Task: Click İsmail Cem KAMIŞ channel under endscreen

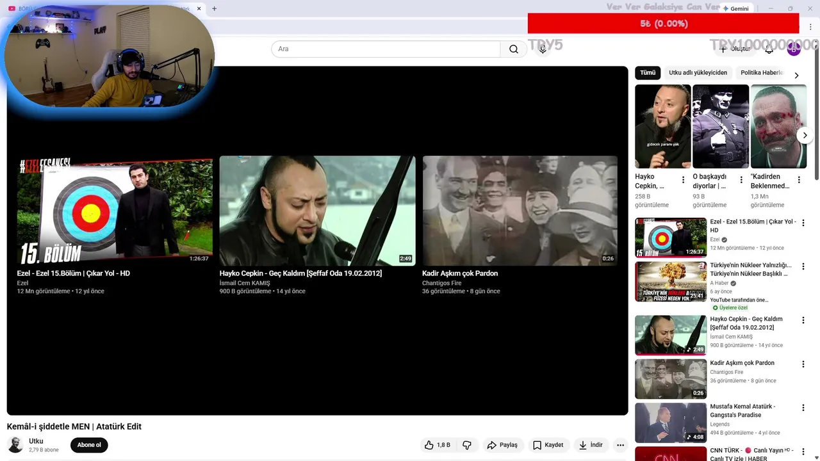Action: click(245, 283)
